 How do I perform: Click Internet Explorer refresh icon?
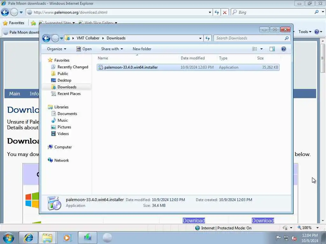point(216,12)
